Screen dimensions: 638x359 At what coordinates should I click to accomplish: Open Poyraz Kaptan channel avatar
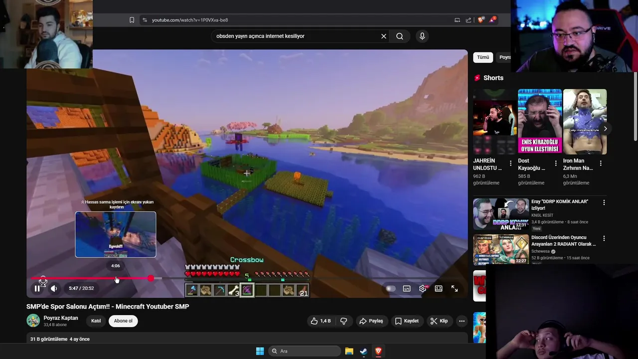pos(33,321)
